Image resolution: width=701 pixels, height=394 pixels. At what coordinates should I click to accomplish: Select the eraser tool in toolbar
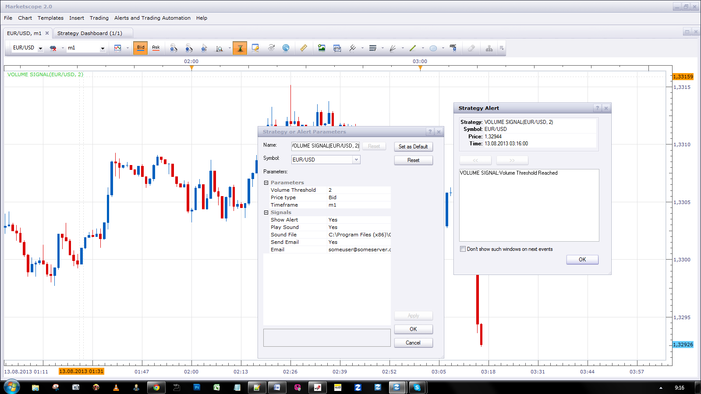[x=471, y=48]
